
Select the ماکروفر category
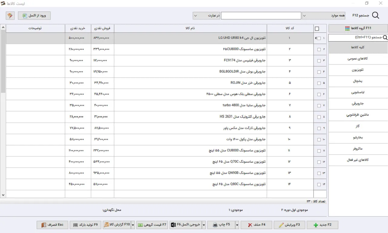[x=358, y=149]
